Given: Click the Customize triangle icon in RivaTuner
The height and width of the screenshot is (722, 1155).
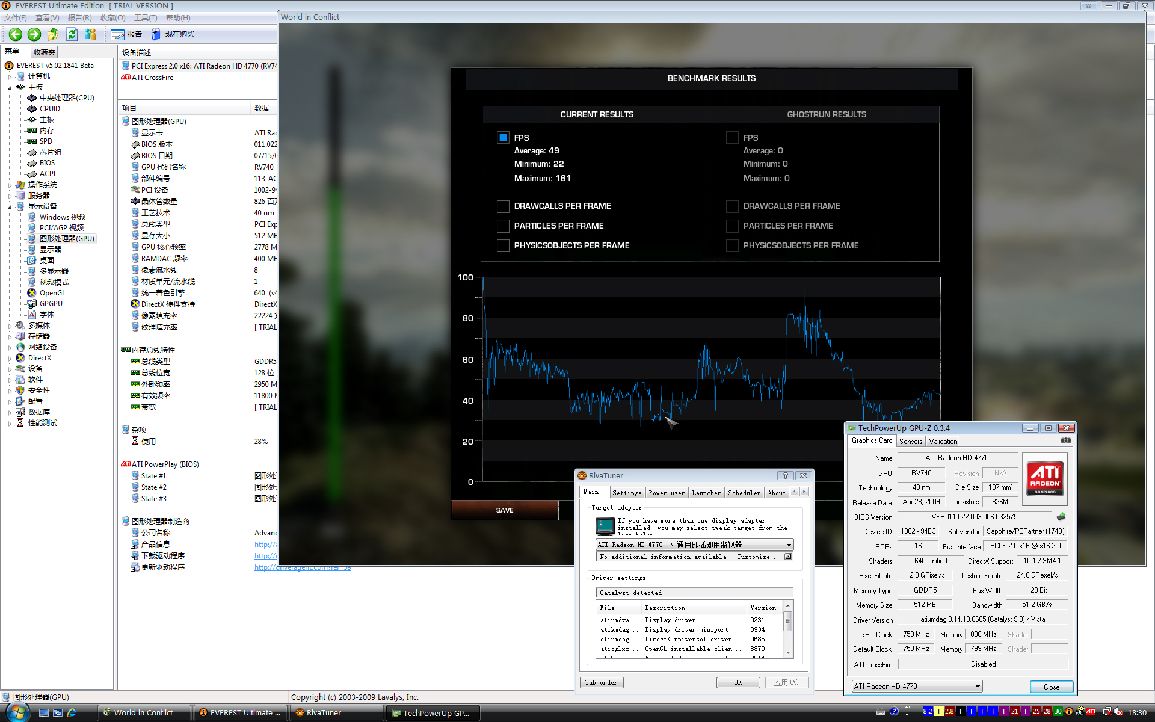Looking at the screenshot, I should 788,557.
